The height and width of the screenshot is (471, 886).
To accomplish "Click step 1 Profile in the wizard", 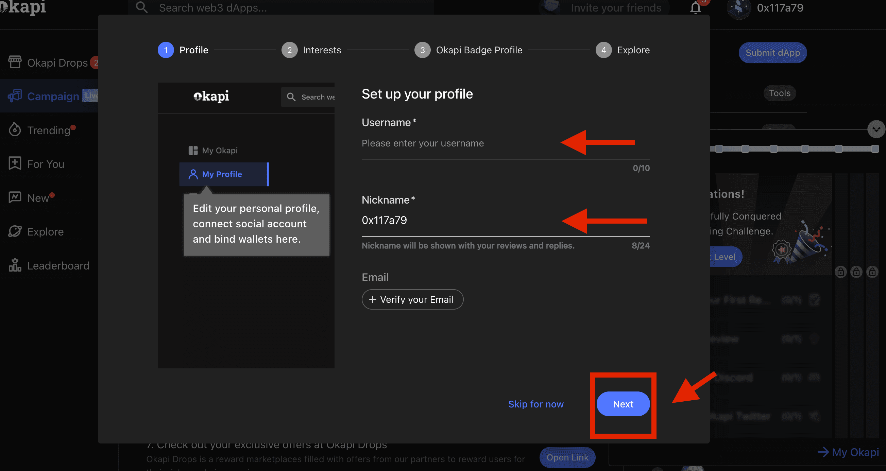I will [183, 50].
